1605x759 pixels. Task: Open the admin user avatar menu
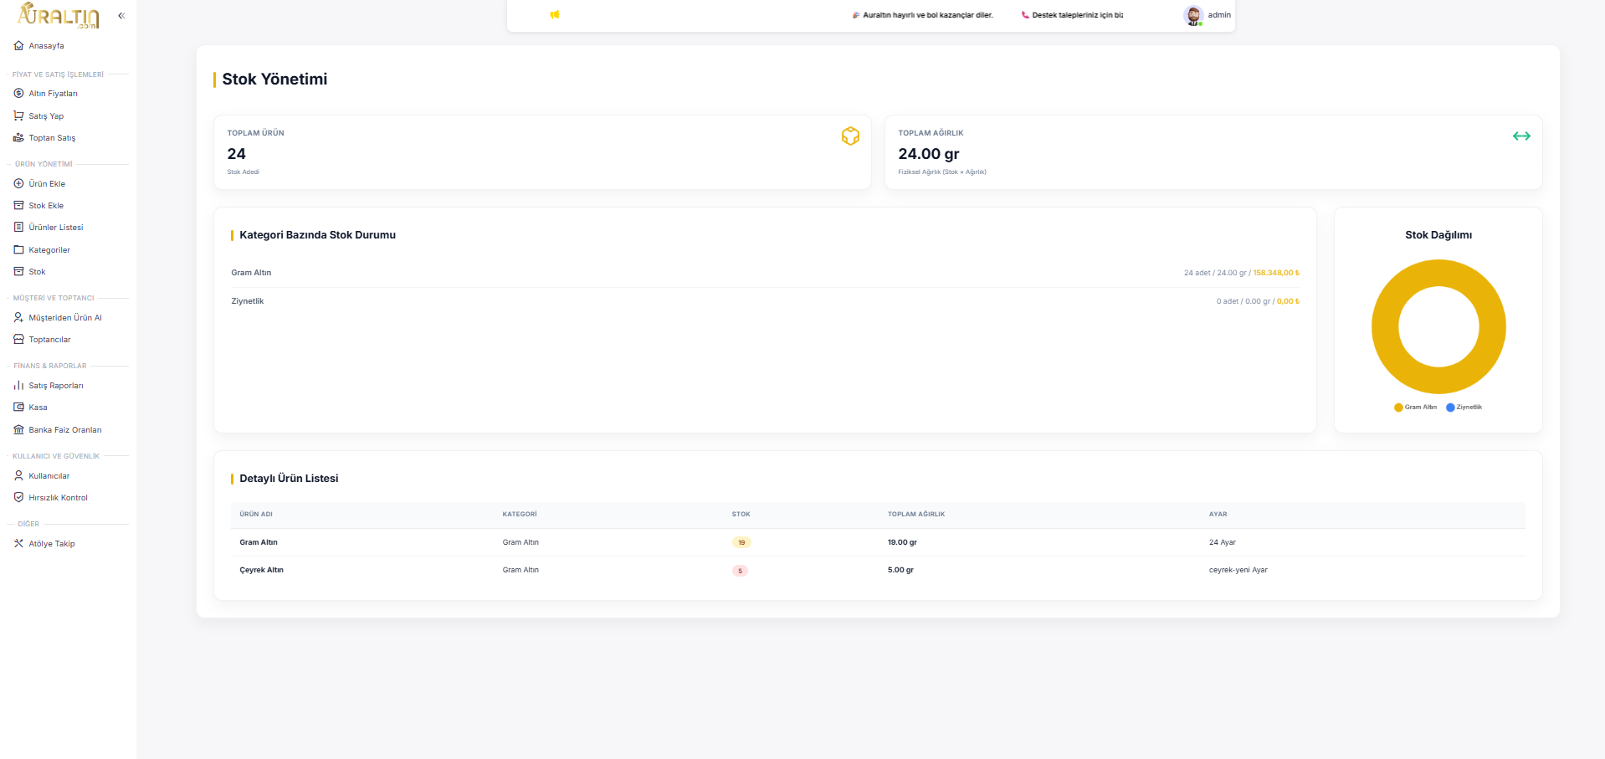[1192, 15]
